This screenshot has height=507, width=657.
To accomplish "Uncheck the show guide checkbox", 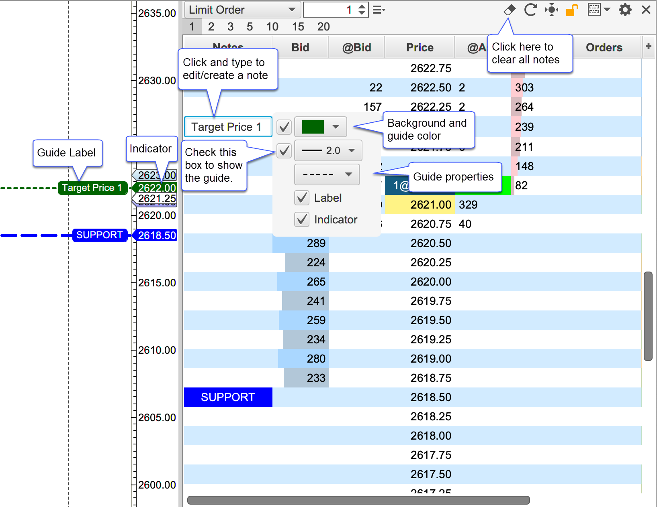I will point(284,151).
